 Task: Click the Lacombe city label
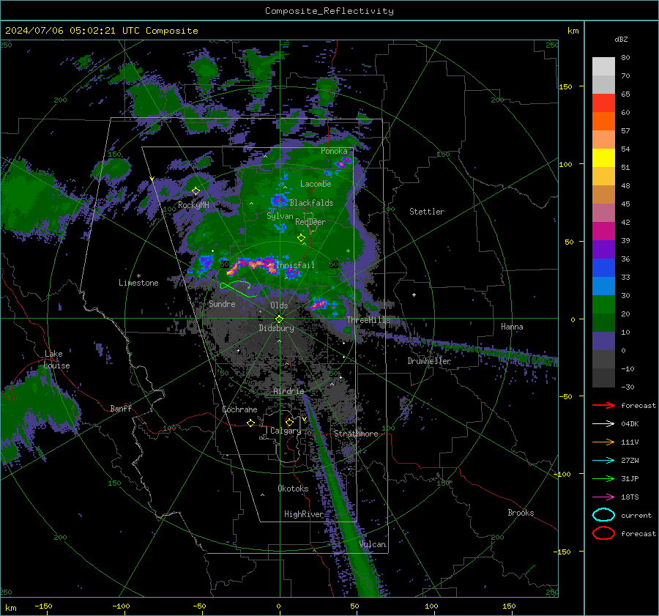click(x=316, y=184)
